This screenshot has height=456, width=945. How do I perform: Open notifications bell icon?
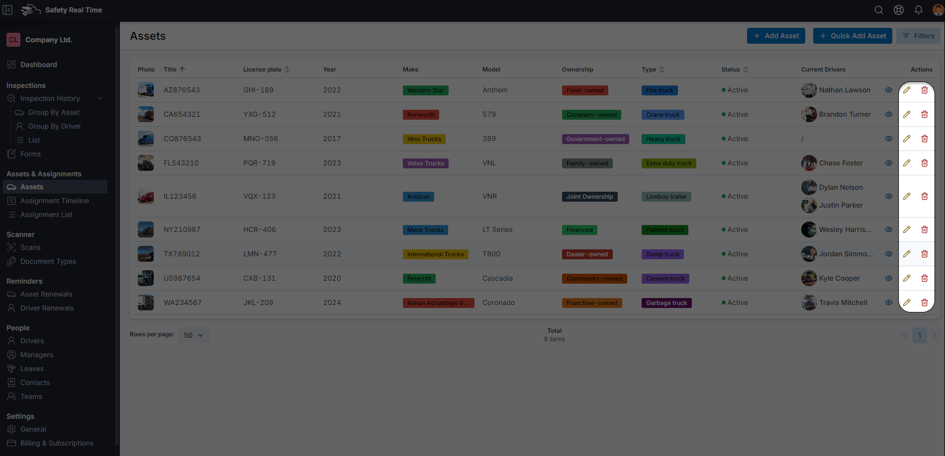click(919, 10)
